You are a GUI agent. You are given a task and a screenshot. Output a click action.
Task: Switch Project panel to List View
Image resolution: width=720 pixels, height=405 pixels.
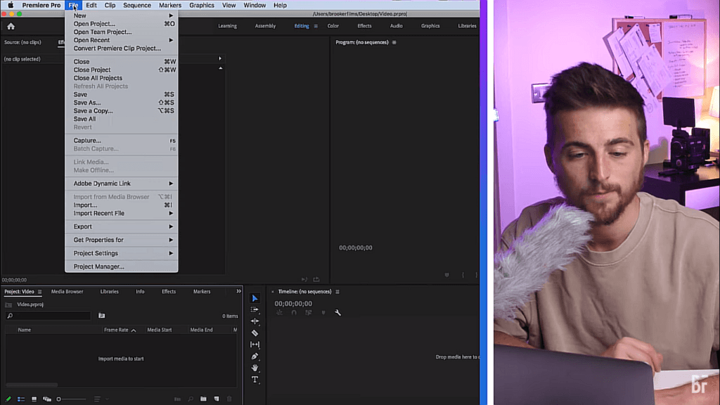[21, 399]
